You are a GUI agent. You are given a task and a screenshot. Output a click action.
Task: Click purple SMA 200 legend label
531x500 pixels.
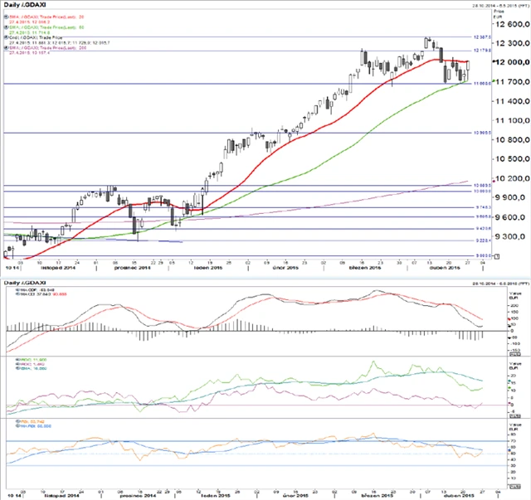48,48
